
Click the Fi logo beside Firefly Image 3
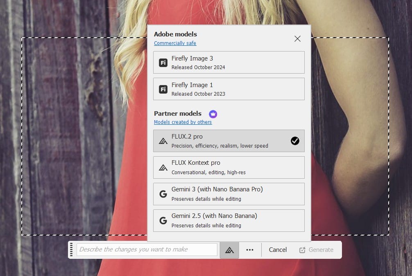(x=163, y=63)
